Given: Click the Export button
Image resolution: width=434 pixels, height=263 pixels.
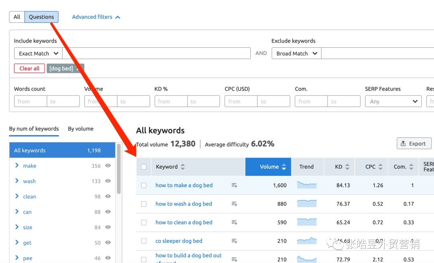Looking at the screenshot, I should [414, 144].
